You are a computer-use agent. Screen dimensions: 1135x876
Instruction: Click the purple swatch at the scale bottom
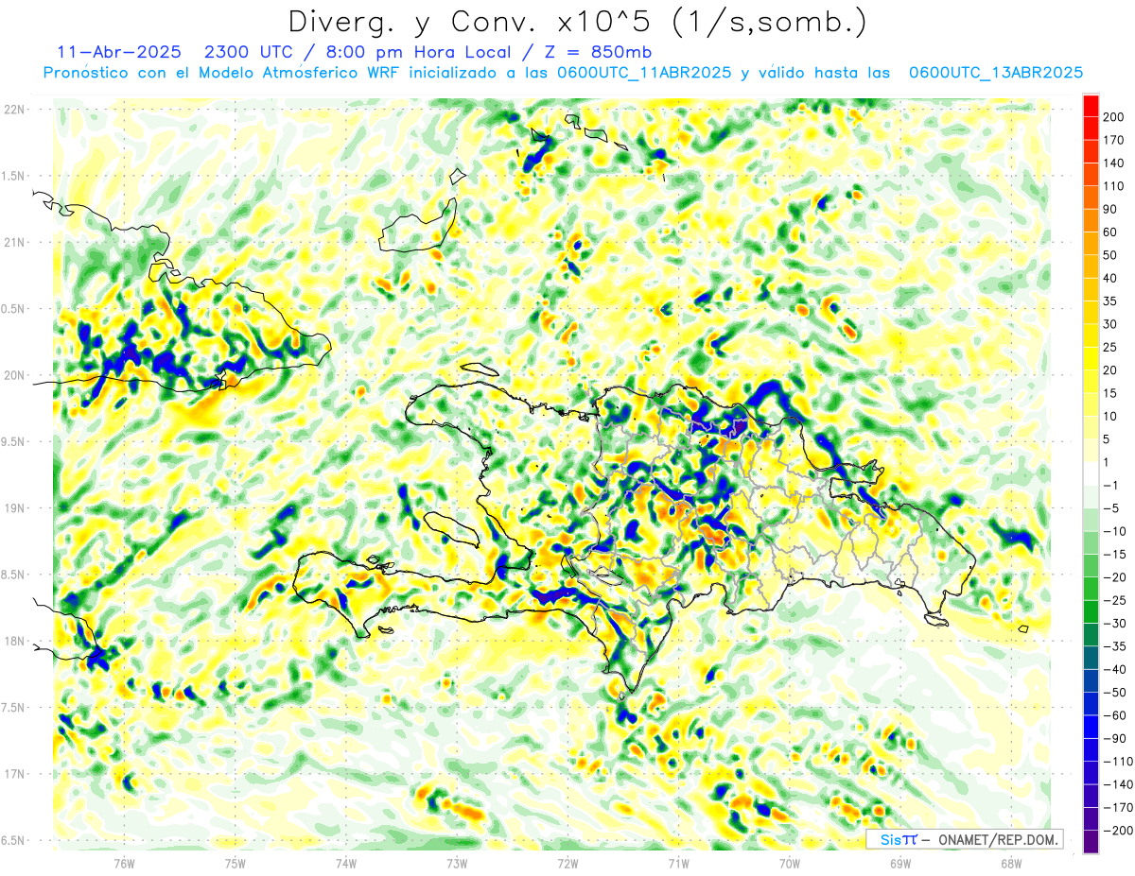click(x=1091, y=842)
